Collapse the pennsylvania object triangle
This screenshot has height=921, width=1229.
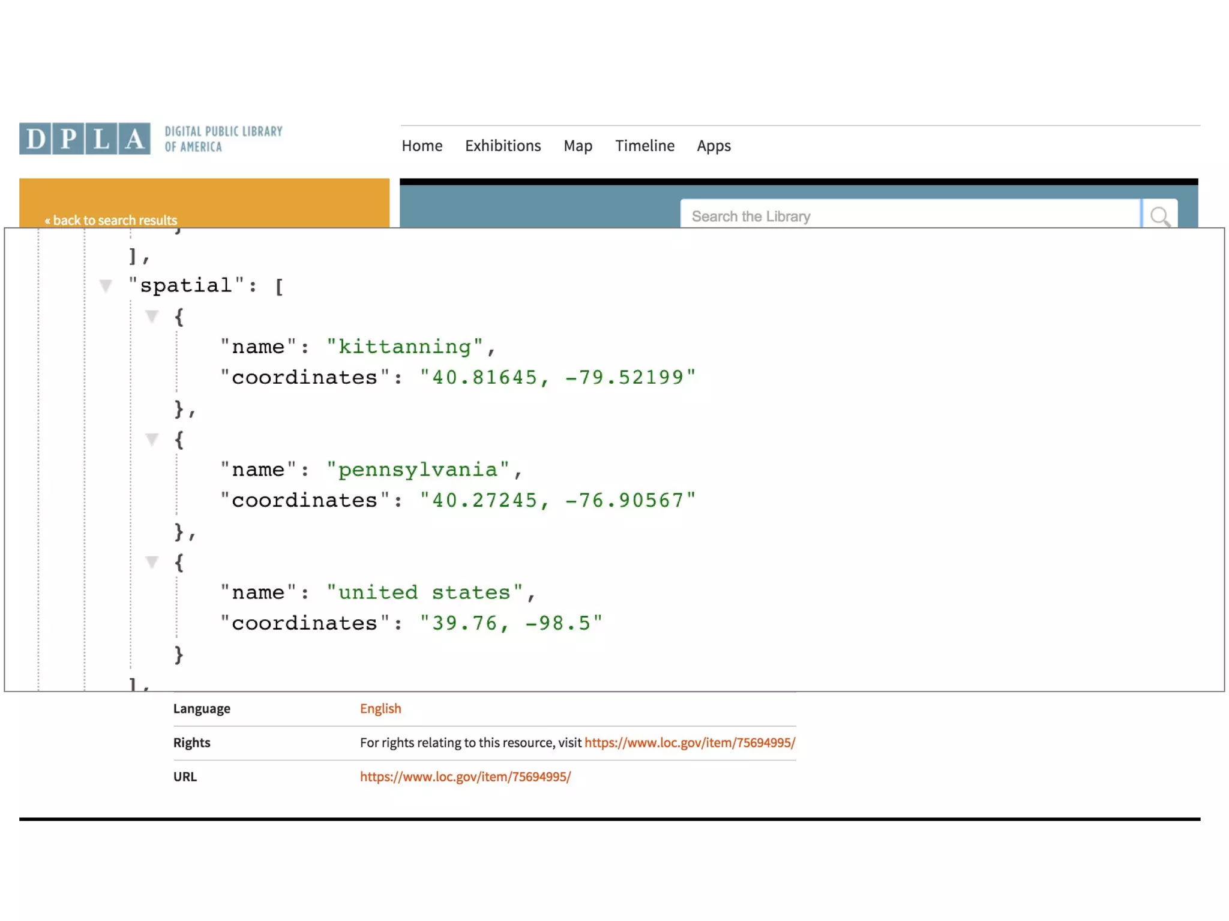pos(152,439)
